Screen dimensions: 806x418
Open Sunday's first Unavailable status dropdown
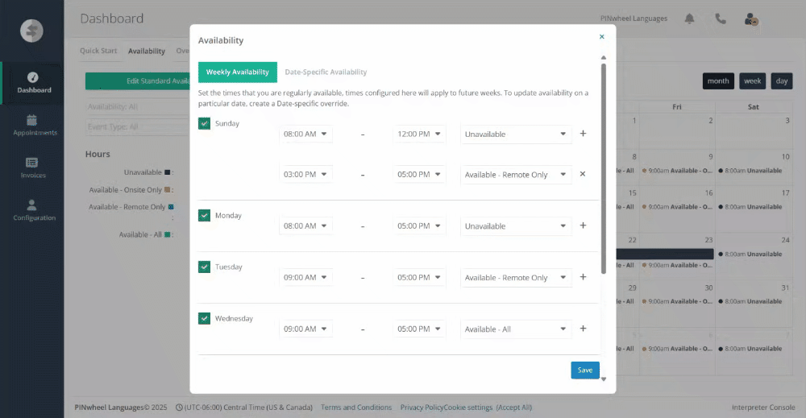pos(516,134)
